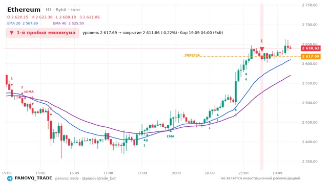Image resolution: width=328 pixels, height=184 pixels.
Task: Click the PANOVQ_TRADE channel name
Action: click(33, 178)
